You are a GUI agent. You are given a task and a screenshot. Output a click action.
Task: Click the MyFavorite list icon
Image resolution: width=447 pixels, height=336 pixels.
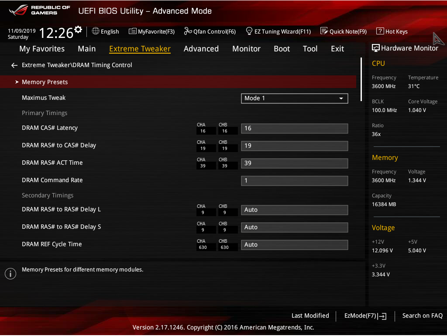(x=133, y=31)
